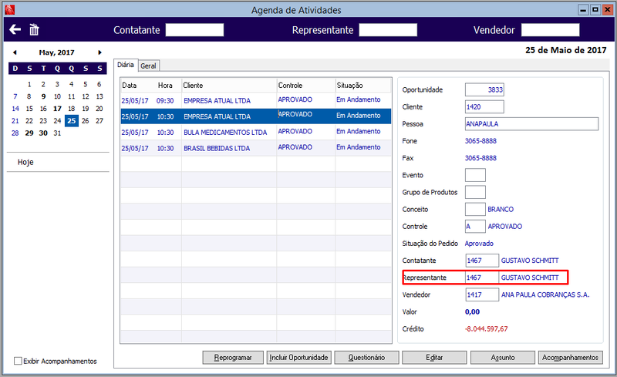Click the Crédito value -8.044.597,67
The width and height of the screenshot is (617, 377).
(487, 328)
